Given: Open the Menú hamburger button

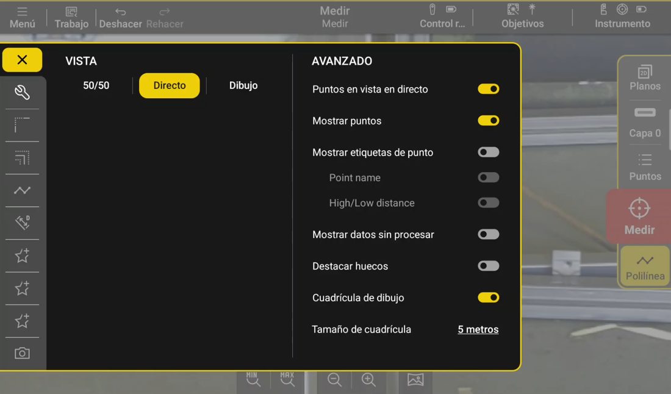Looking at the screenshot, I should pyautogui.click(x=22, y=18).
